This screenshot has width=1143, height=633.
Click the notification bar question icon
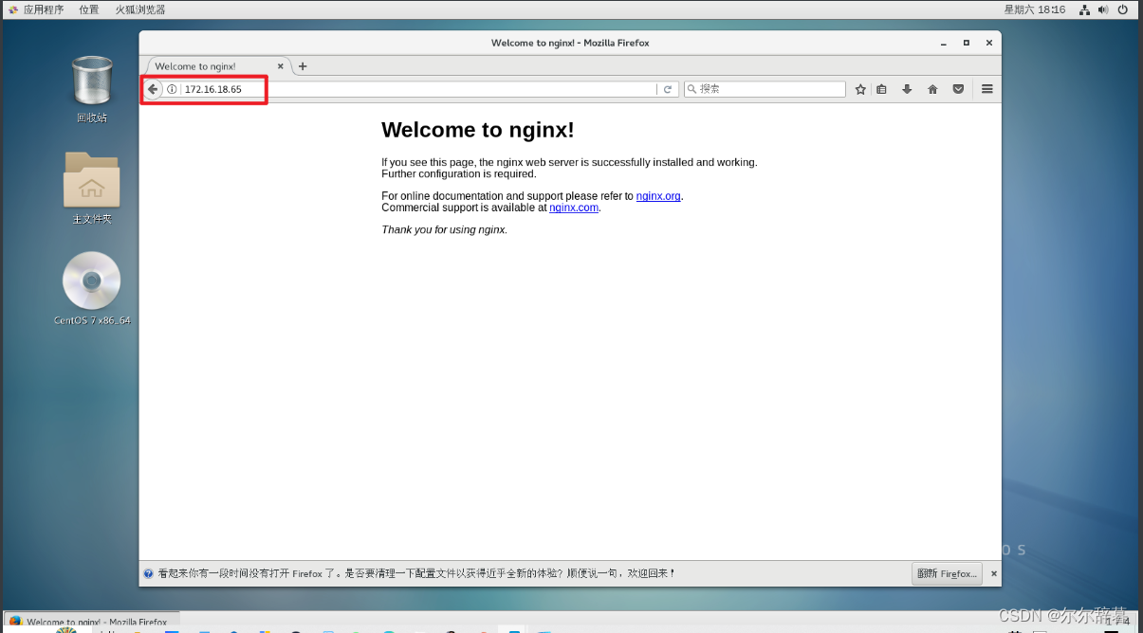[149, 573]
